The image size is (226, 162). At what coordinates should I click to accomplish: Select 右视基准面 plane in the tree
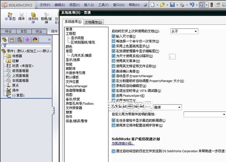(x=20, y=81)
